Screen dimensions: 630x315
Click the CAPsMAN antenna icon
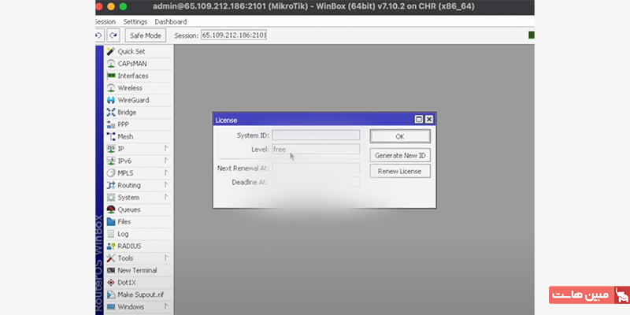tap(111, 64)
